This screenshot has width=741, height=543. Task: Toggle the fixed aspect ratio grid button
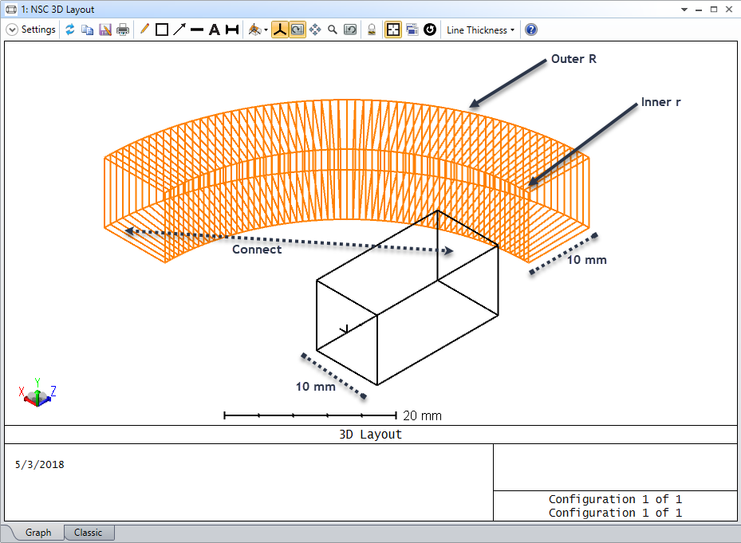click(392, 30)
